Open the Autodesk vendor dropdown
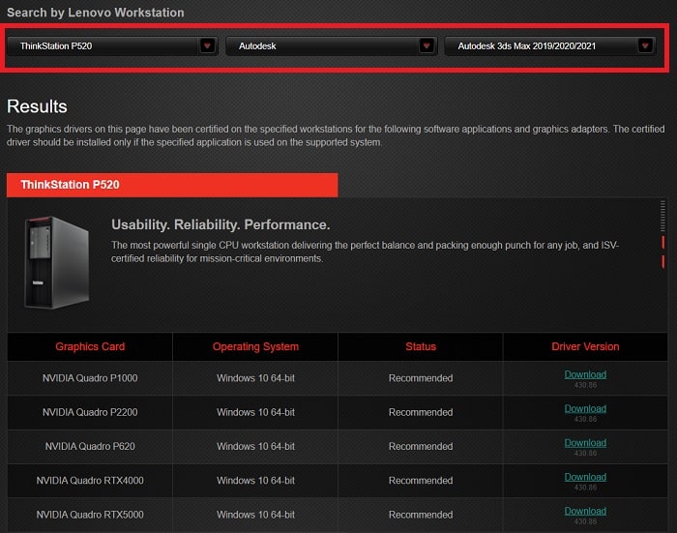 (331, 45)
